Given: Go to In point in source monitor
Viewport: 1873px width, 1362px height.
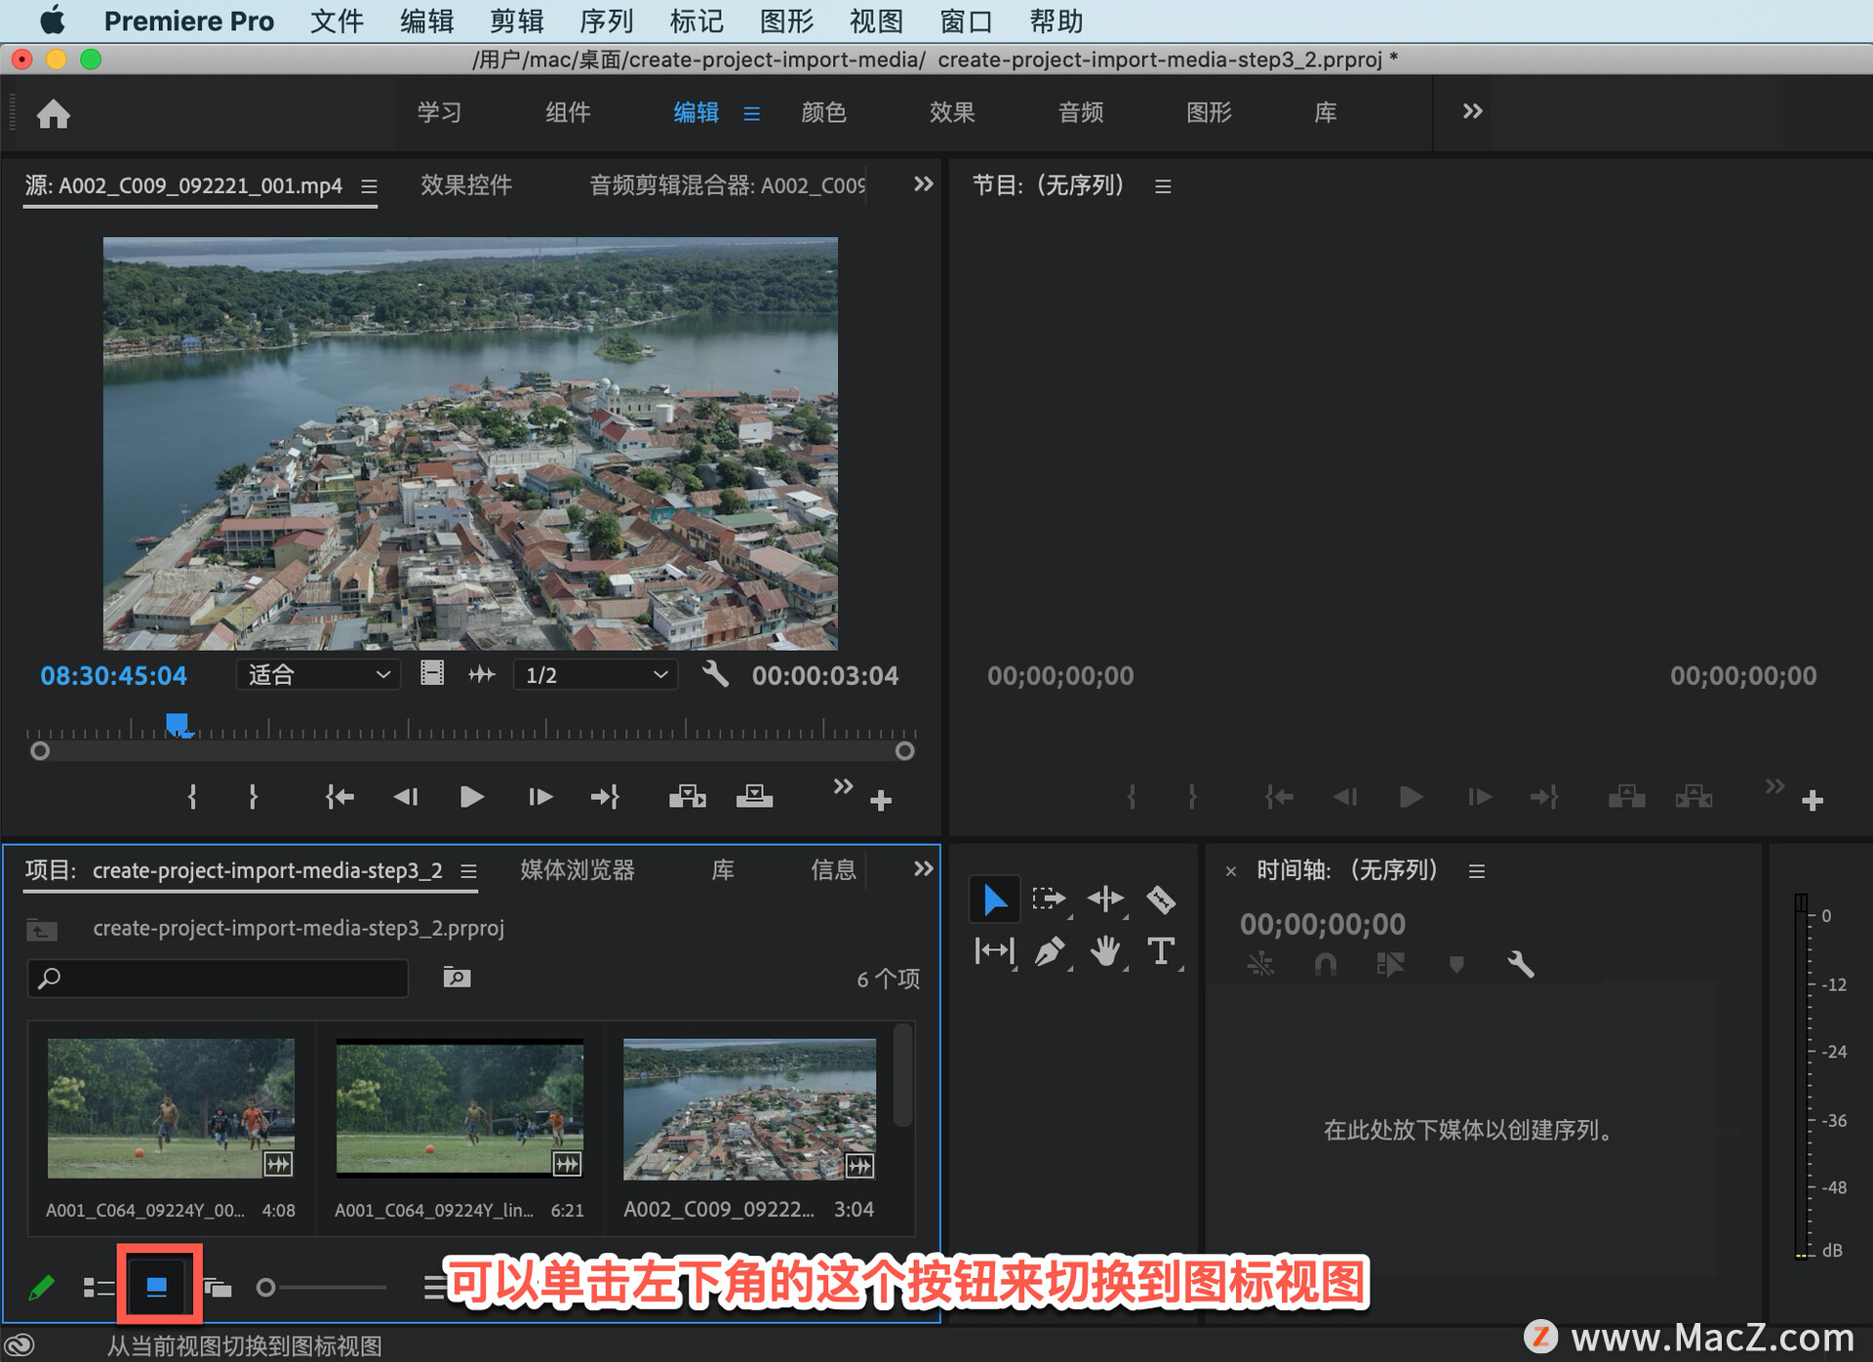Looking at the screenshot, I should tap(339, 797).
